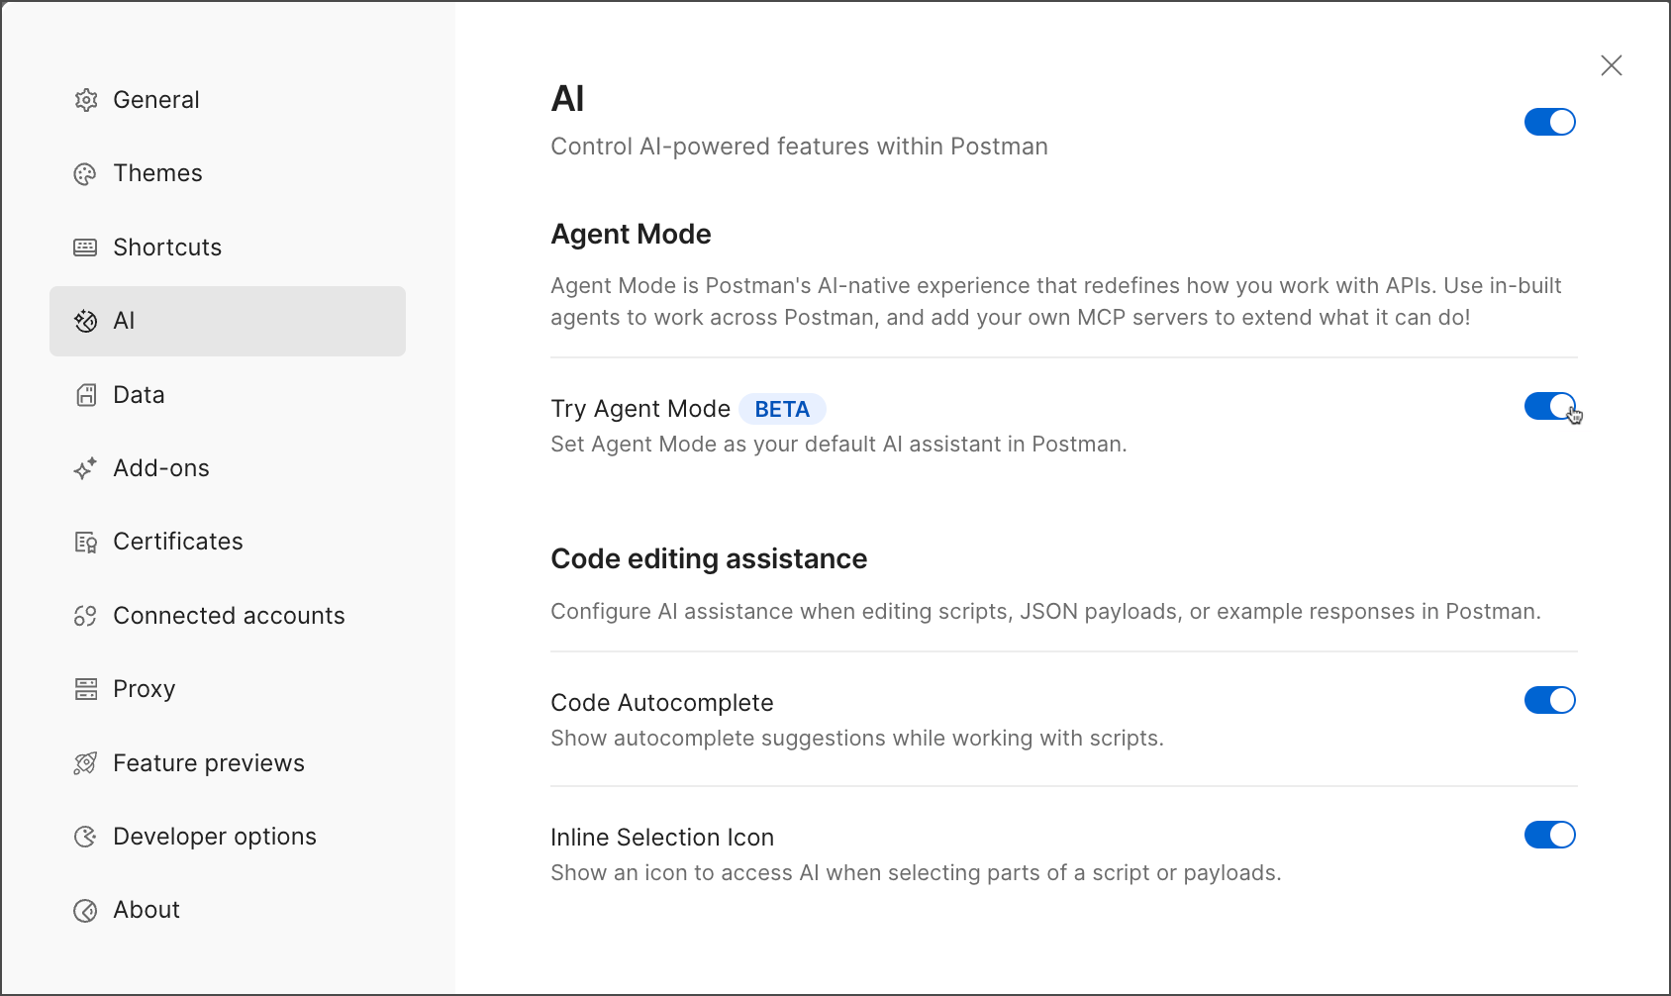The width and height of the screenshot is (1671, 996).
Task: Click the AI sparkle icon in the sidebar
Action: [x=86, y=321]
